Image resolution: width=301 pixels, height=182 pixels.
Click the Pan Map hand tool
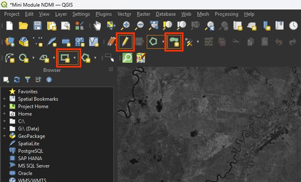(x=97, y=26)
